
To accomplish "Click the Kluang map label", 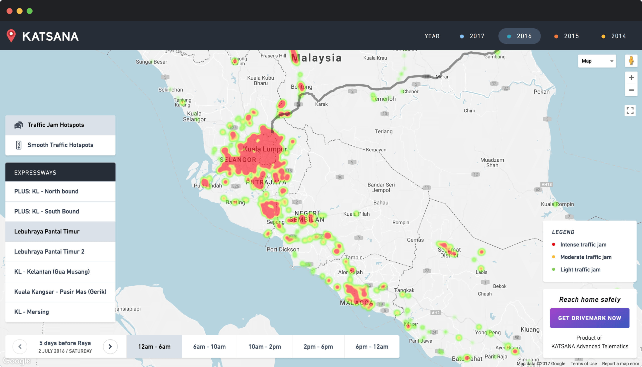I will [x=530, y=329].
